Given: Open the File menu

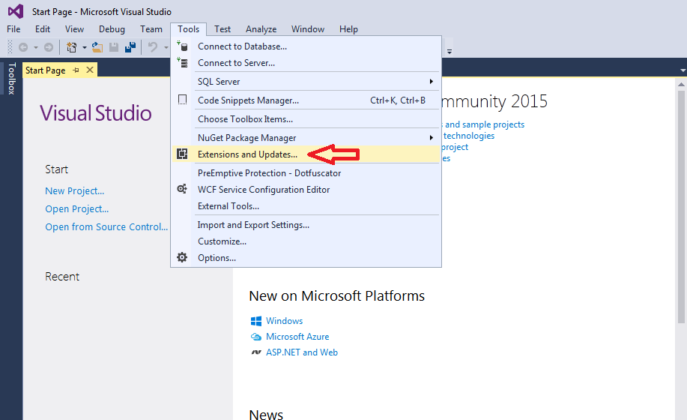Looking at the screenshot, I should (x=13, y=29).
